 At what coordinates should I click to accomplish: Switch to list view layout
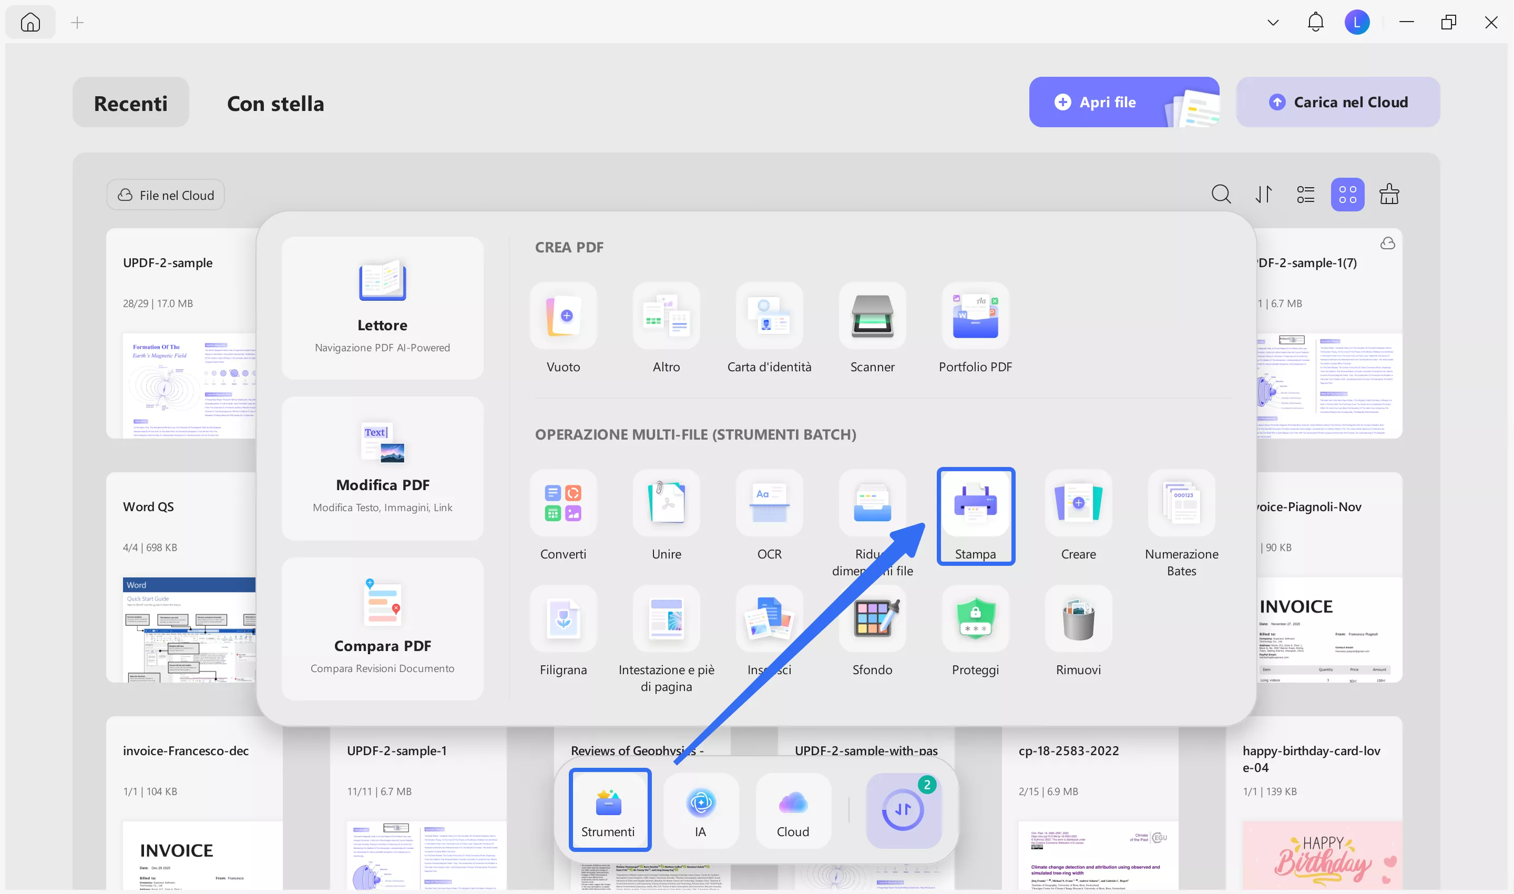[x=1305, y=195]
